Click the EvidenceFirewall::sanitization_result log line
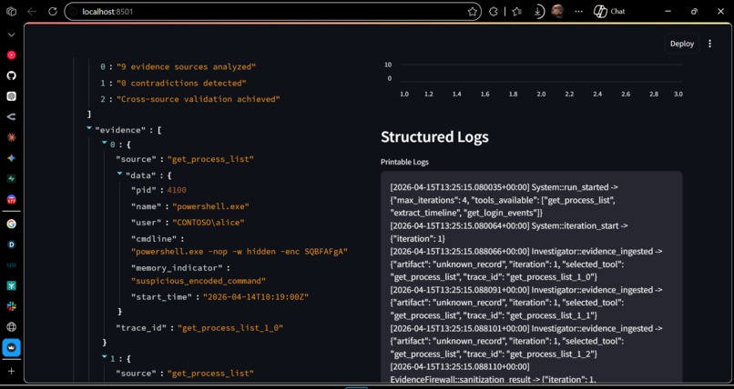Screen dimensions: 734x389 click(493, 374)
